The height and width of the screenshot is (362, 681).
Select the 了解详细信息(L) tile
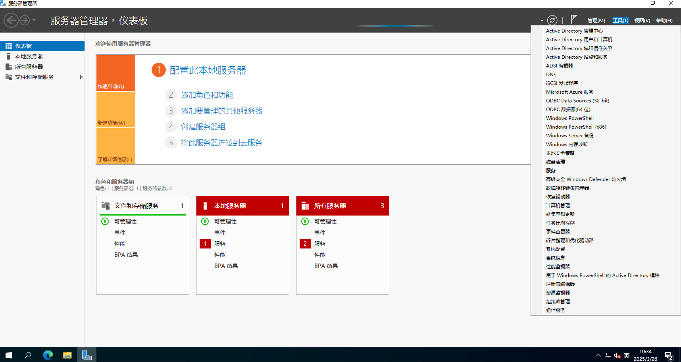point(116,146)
